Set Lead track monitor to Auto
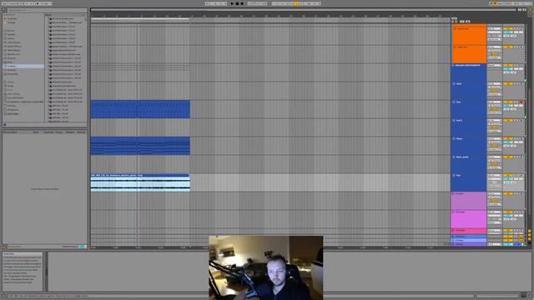This screenshot has height=300, width=534. 495,91
